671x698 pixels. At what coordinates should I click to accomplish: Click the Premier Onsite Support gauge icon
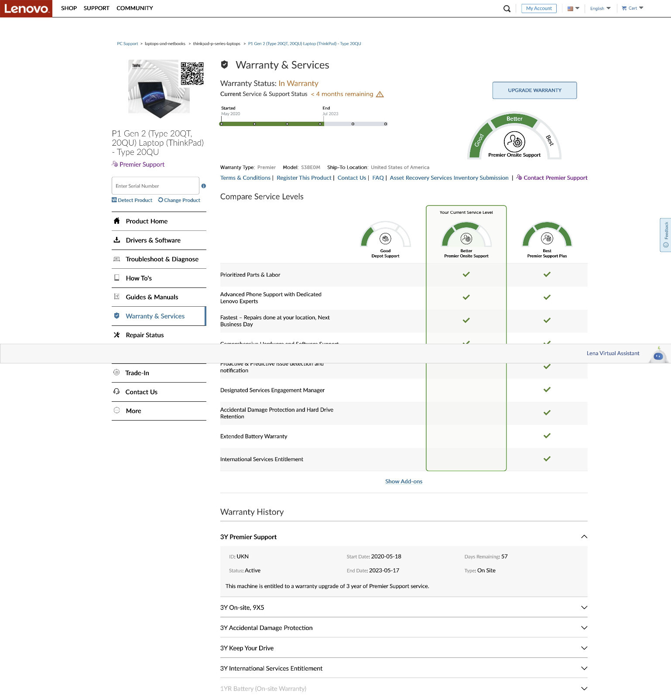click(x=514, y=141)
